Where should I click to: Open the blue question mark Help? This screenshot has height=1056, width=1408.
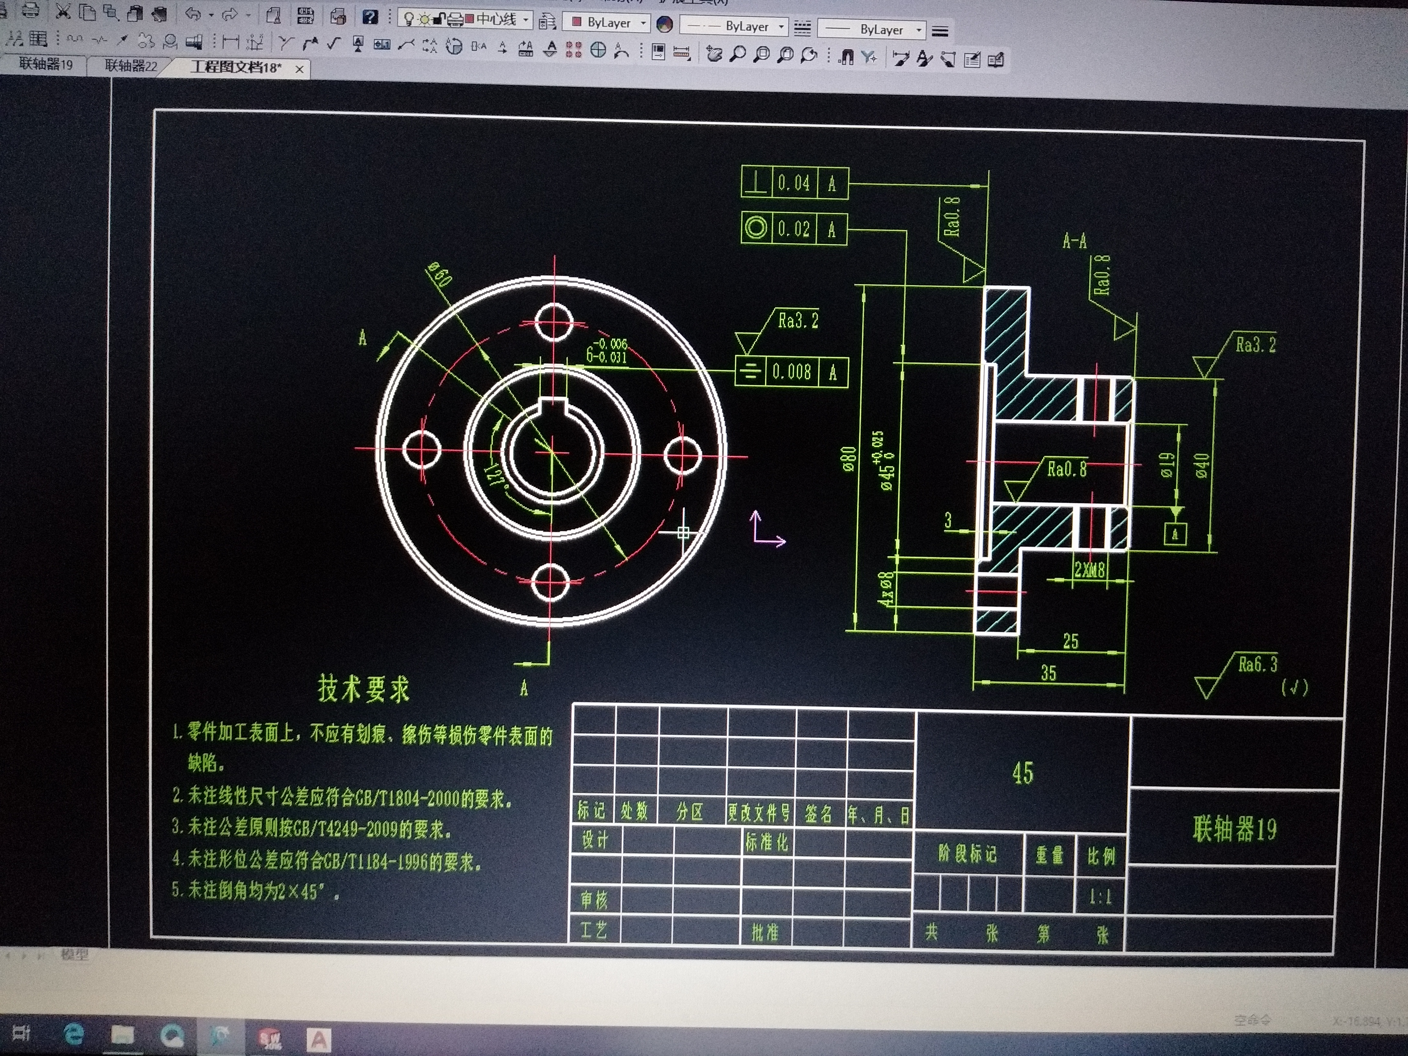click(x=370, y=16)
